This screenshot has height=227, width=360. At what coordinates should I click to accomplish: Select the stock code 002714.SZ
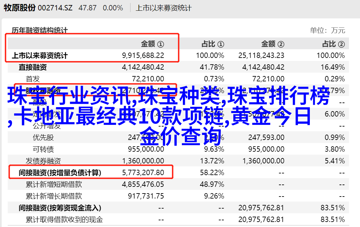tap(55, 8)
